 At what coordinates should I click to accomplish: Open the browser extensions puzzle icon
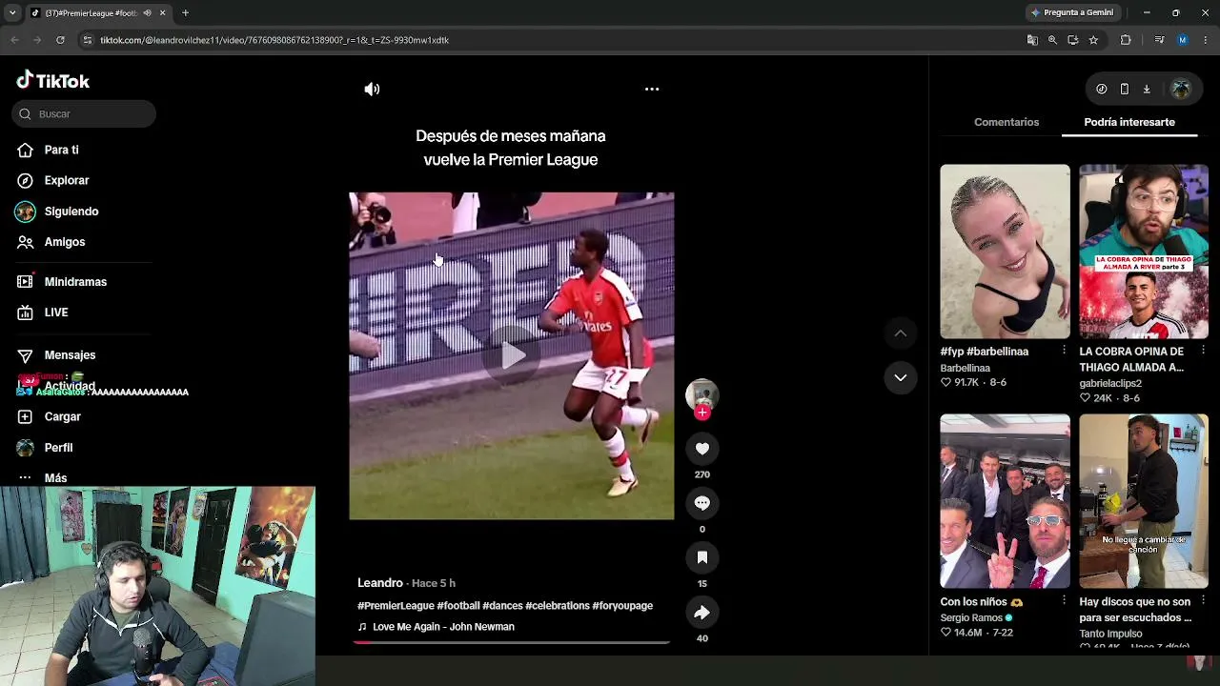point(1126,40)
